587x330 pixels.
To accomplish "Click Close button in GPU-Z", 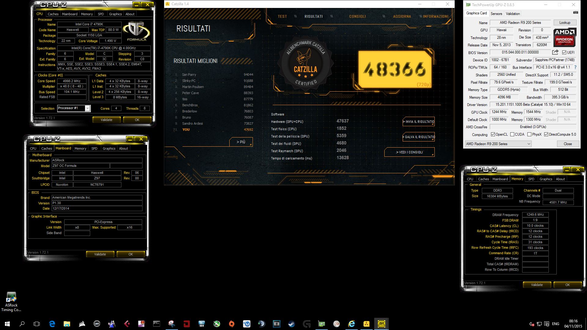I will (x=568, y=144).
